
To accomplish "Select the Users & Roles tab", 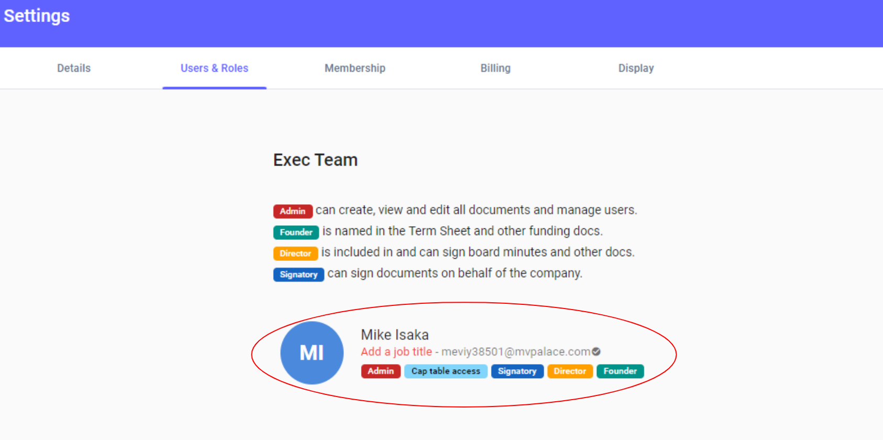I will pos(214,68).
